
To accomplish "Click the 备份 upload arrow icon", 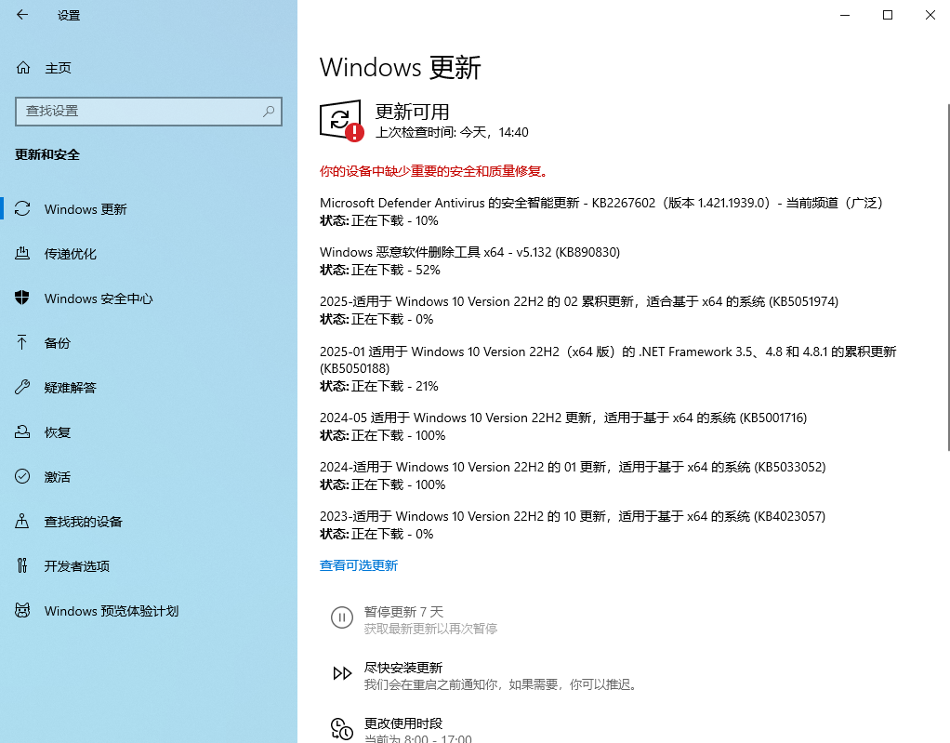I will point(22,343).
